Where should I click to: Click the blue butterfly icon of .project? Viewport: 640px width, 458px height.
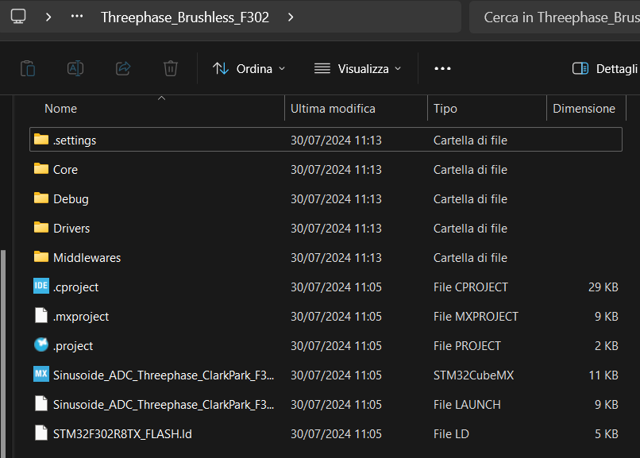point(41,344)
